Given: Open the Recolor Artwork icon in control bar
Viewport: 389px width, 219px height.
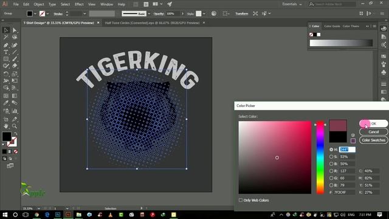Looking at the screenshot, I should (x=213, y=13).
